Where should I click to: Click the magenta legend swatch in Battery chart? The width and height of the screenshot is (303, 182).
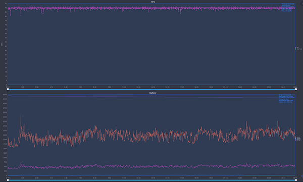pyautogui.click(x=295, y=141)
